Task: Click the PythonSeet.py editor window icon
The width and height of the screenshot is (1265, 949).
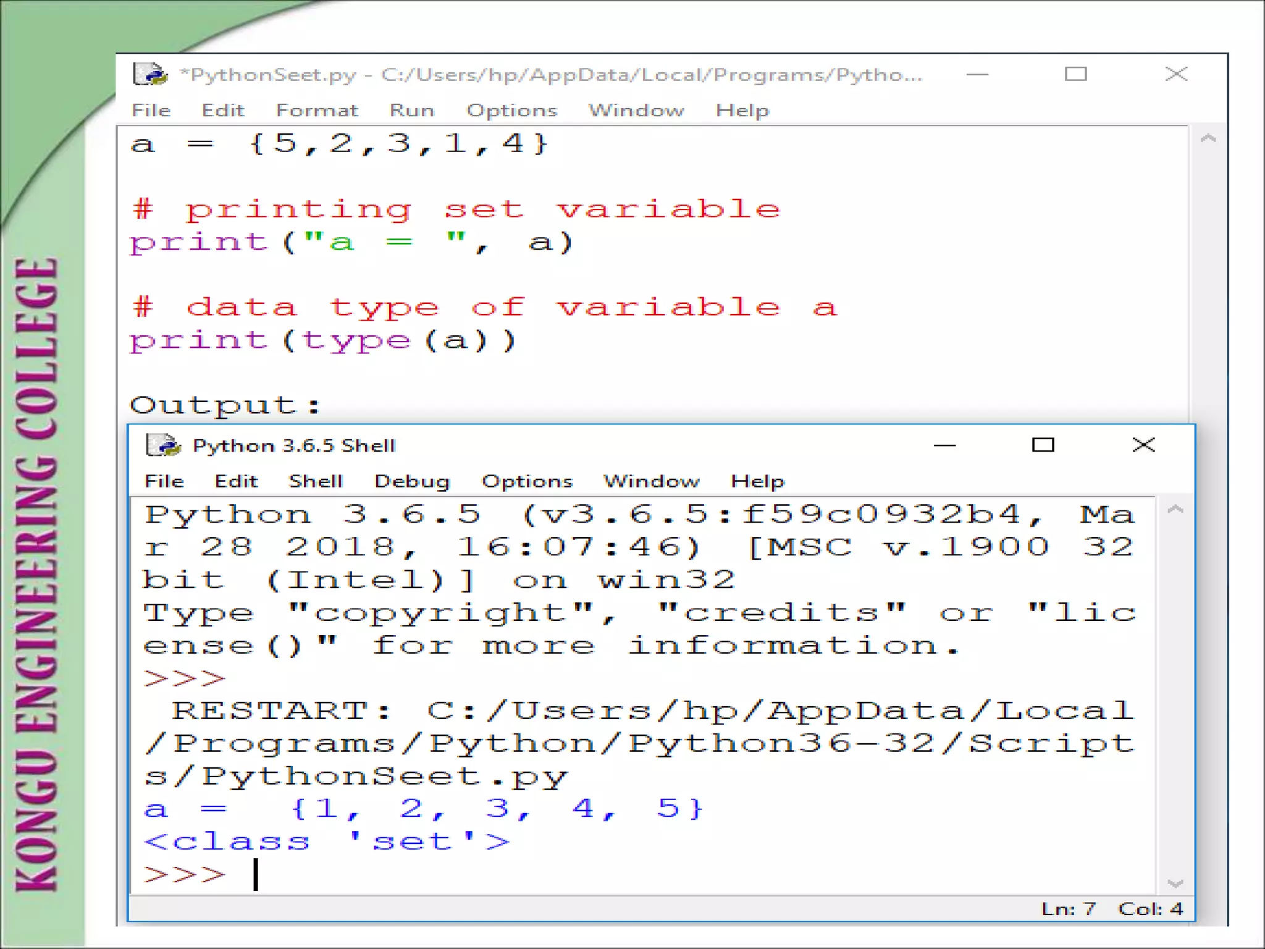Action: pyautogui.click(x=150, y=74)
